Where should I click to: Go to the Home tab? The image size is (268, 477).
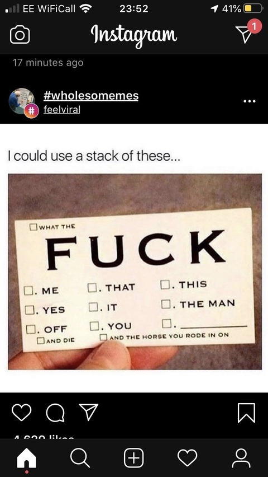(x=27, y=458)
